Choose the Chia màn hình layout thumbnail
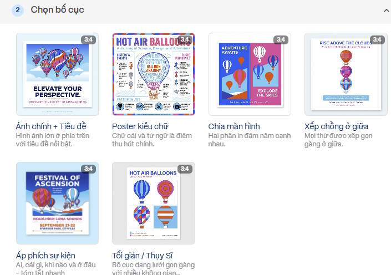The width and height of the screenshot is (391, 275). pos(250,74)
